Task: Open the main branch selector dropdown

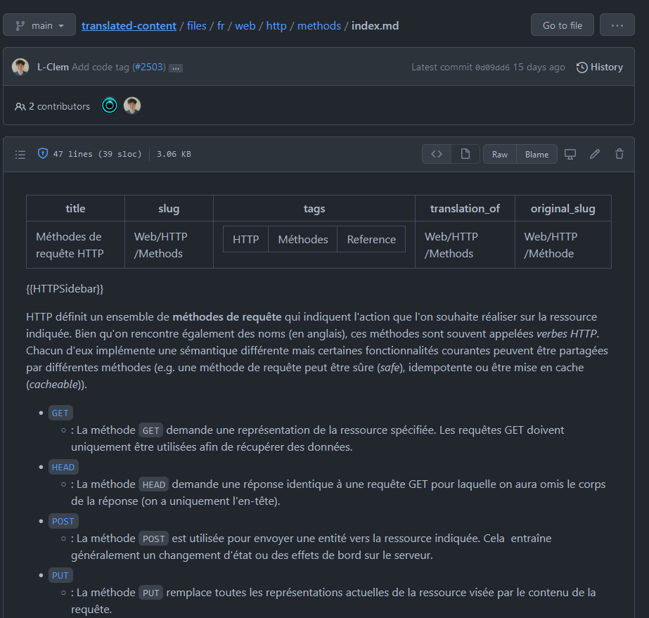Action: (39, 25)
